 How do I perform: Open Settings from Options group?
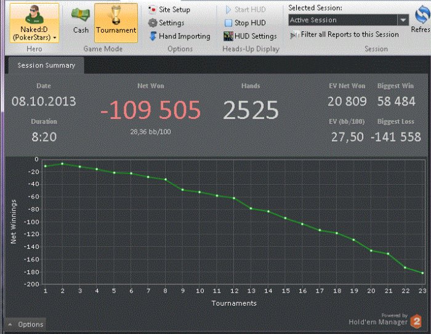click(x=166, y=23)
